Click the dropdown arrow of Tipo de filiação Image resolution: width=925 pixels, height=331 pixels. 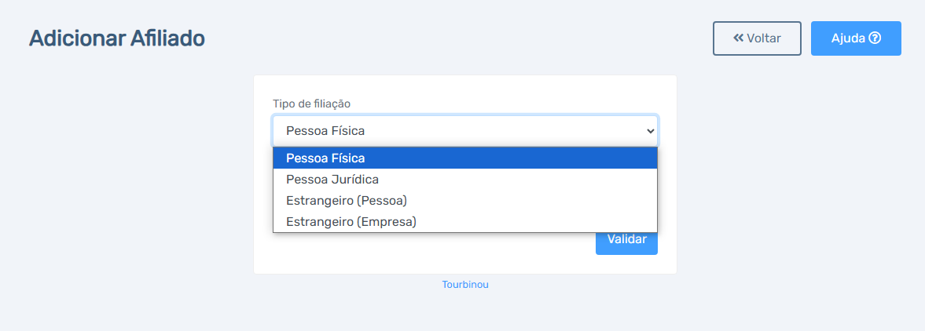[650, 131]
